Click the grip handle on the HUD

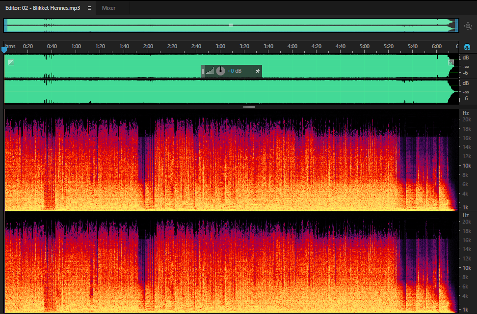pyautogui.click(x=203, y=71)
